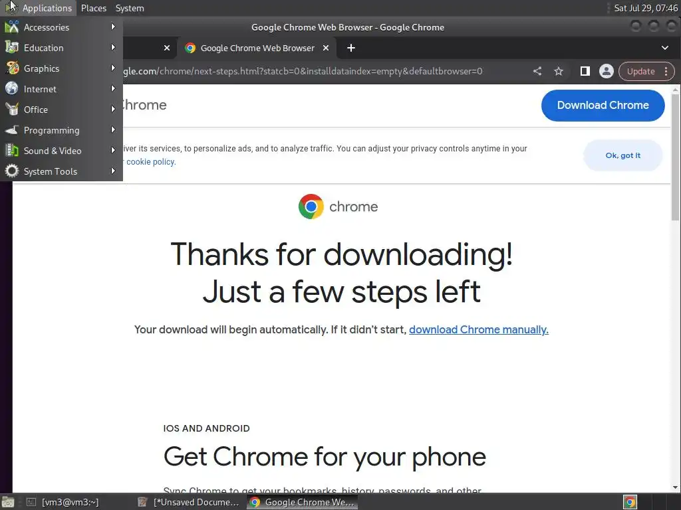Image resolution: width=681 pixels, height=510 pixels.
Task: Open the cookie policy link
Action: coord(151,162)
